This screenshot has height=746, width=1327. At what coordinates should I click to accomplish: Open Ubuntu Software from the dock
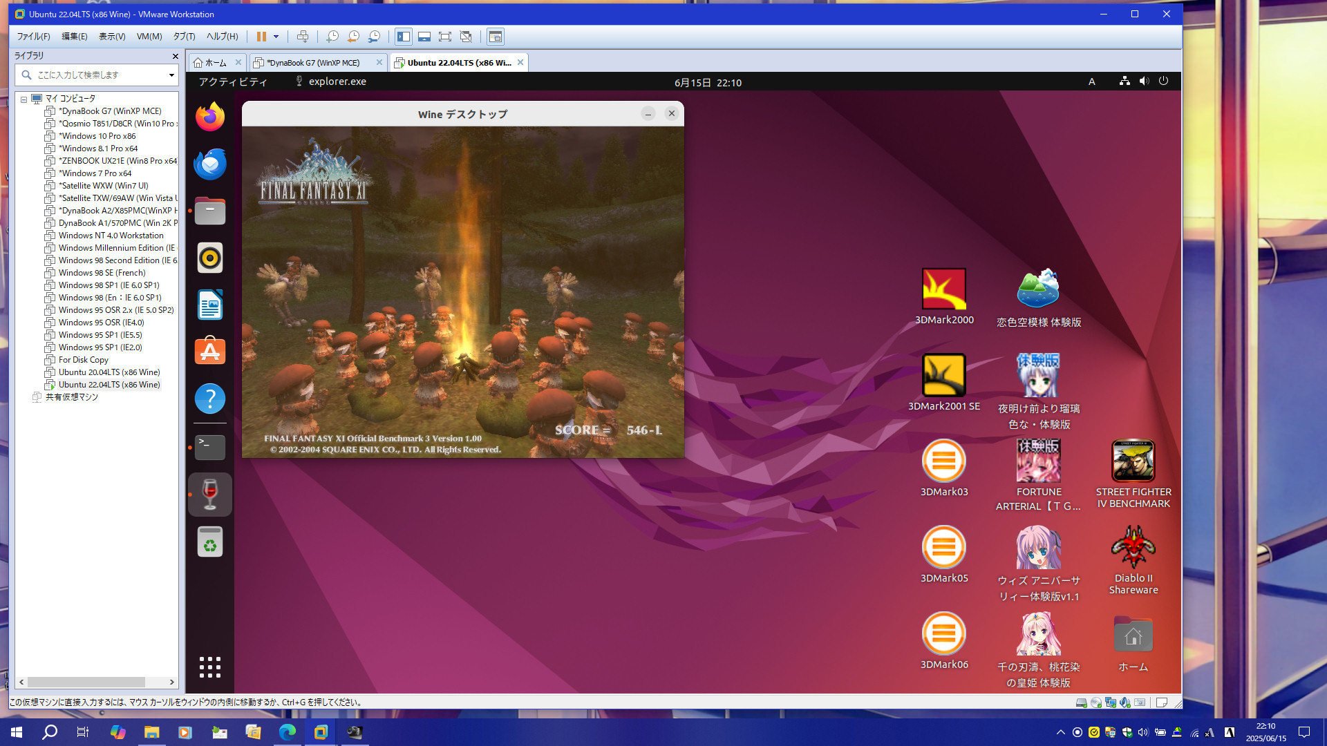click(x=210, y=352)
